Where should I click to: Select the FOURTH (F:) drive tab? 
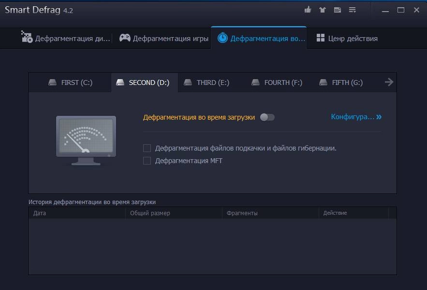277,83
